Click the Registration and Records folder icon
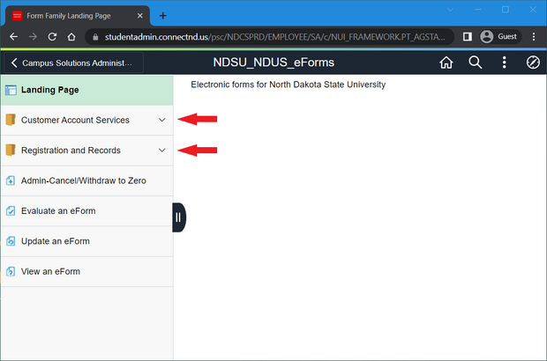Image resolution: width=547 pixels, height=361 pixels. (11, 151)
